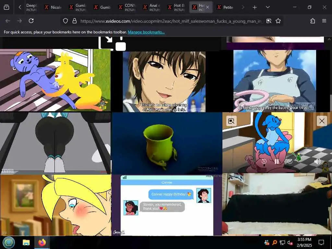The image size is (332, 249).
Task: Open network status in system tray
Action: pyautogui.click(x=282, y=243)
